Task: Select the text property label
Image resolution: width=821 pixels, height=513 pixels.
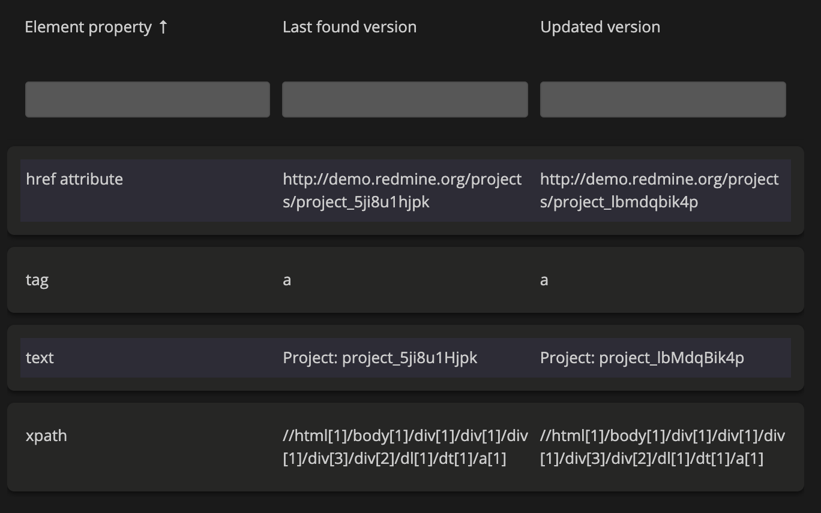Action: pyautogui.click(x=40, y=358)
